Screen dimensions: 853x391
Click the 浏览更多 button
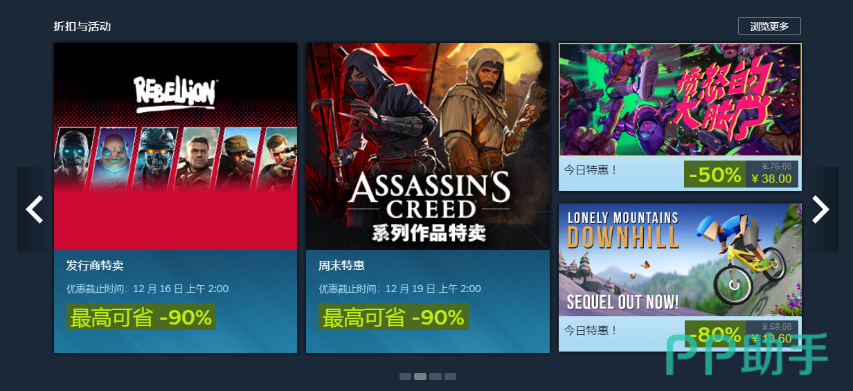(x=769, y=26)
